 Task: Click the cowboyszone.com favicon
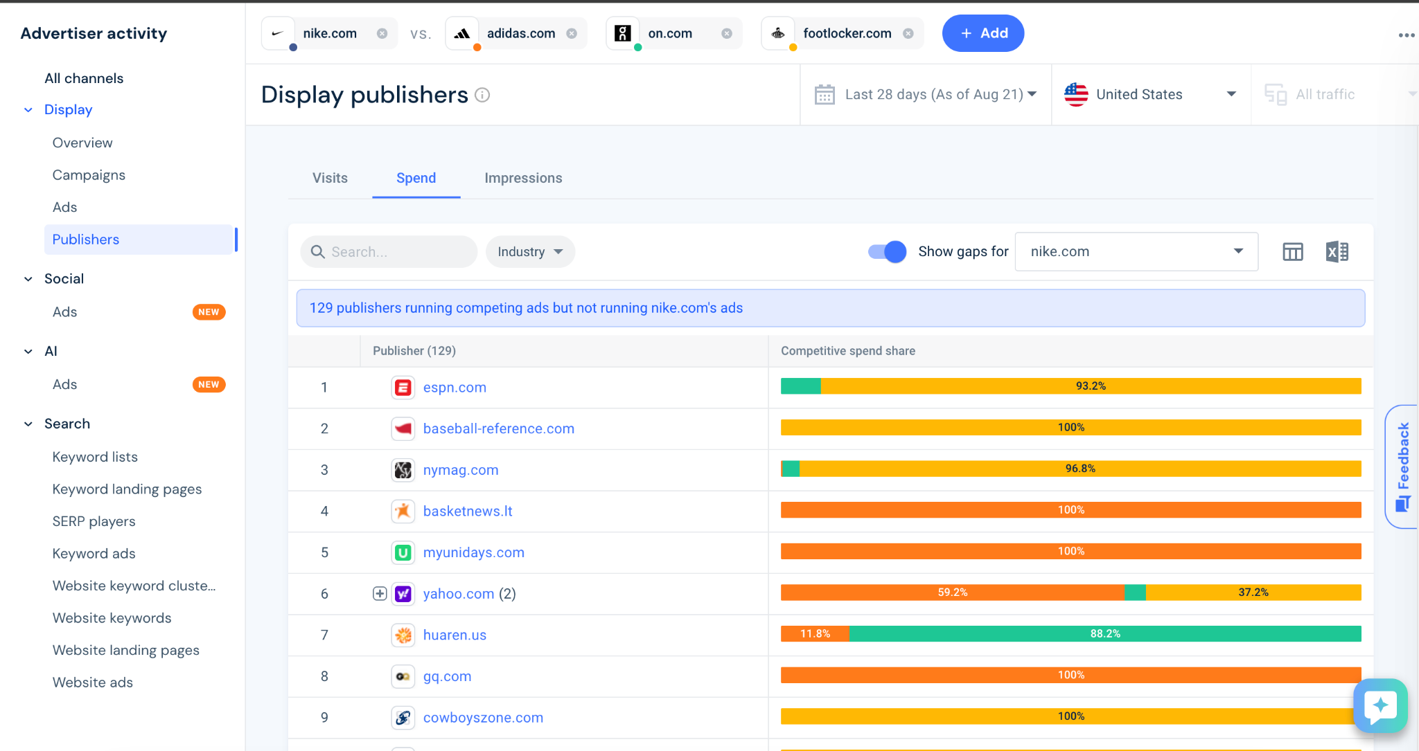tap(403, 718)
